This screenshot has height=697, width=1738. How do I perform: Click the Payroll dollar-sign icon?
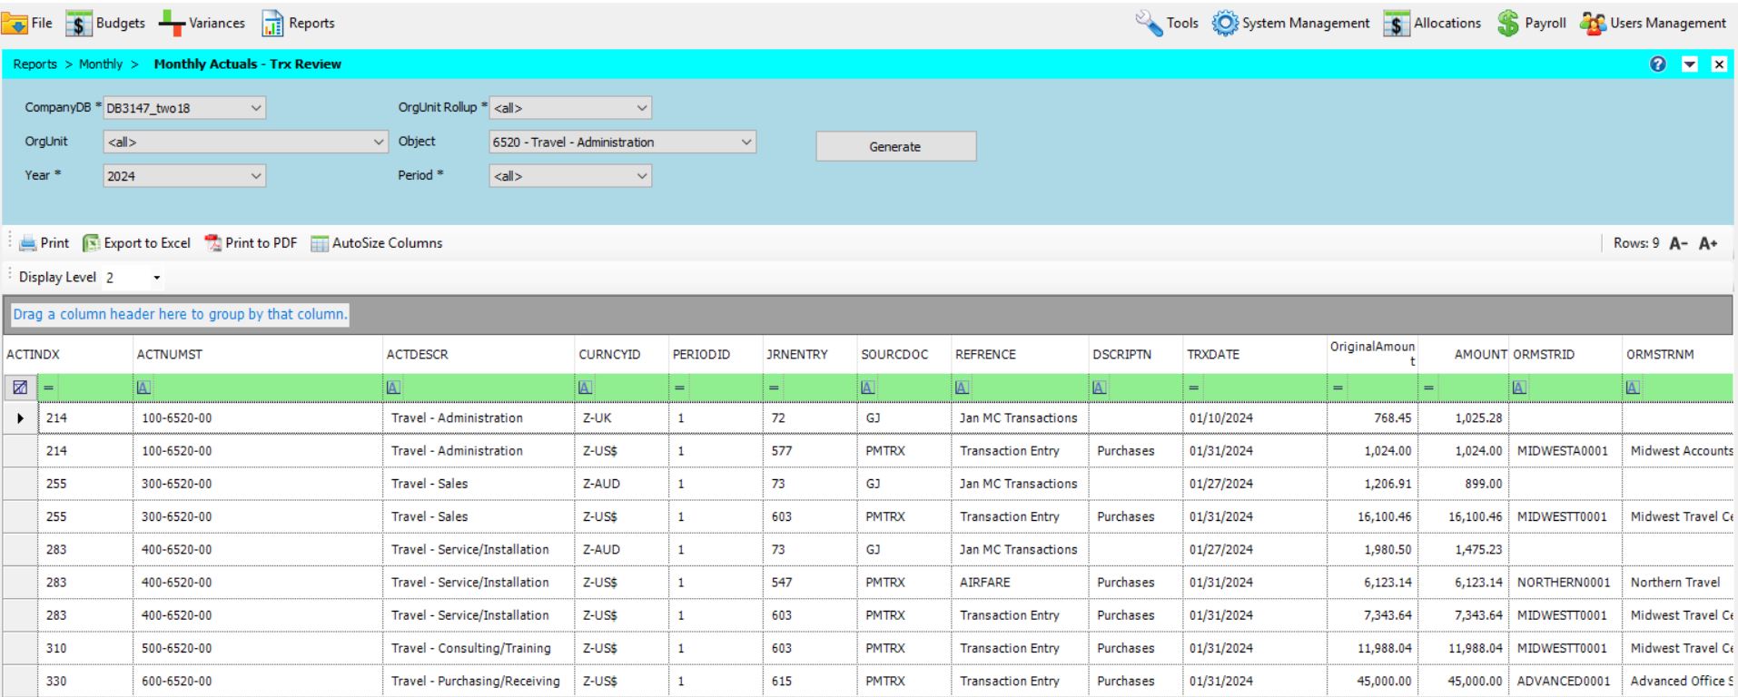1508,24
